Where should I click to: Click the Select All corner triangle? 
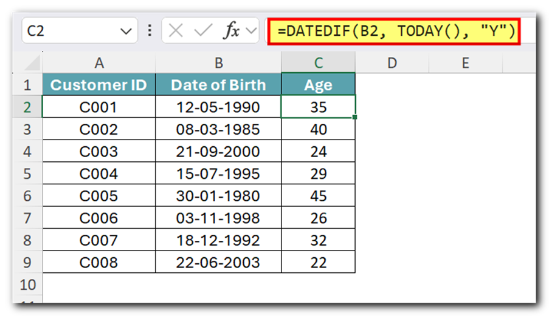(32, 63)
